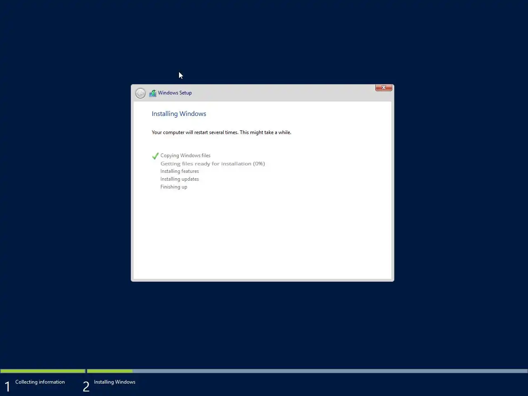This screenshot has height=396, width=528.
Task: Click the green checkmark beside Copying Windows files
Action: tap(155, 156)
